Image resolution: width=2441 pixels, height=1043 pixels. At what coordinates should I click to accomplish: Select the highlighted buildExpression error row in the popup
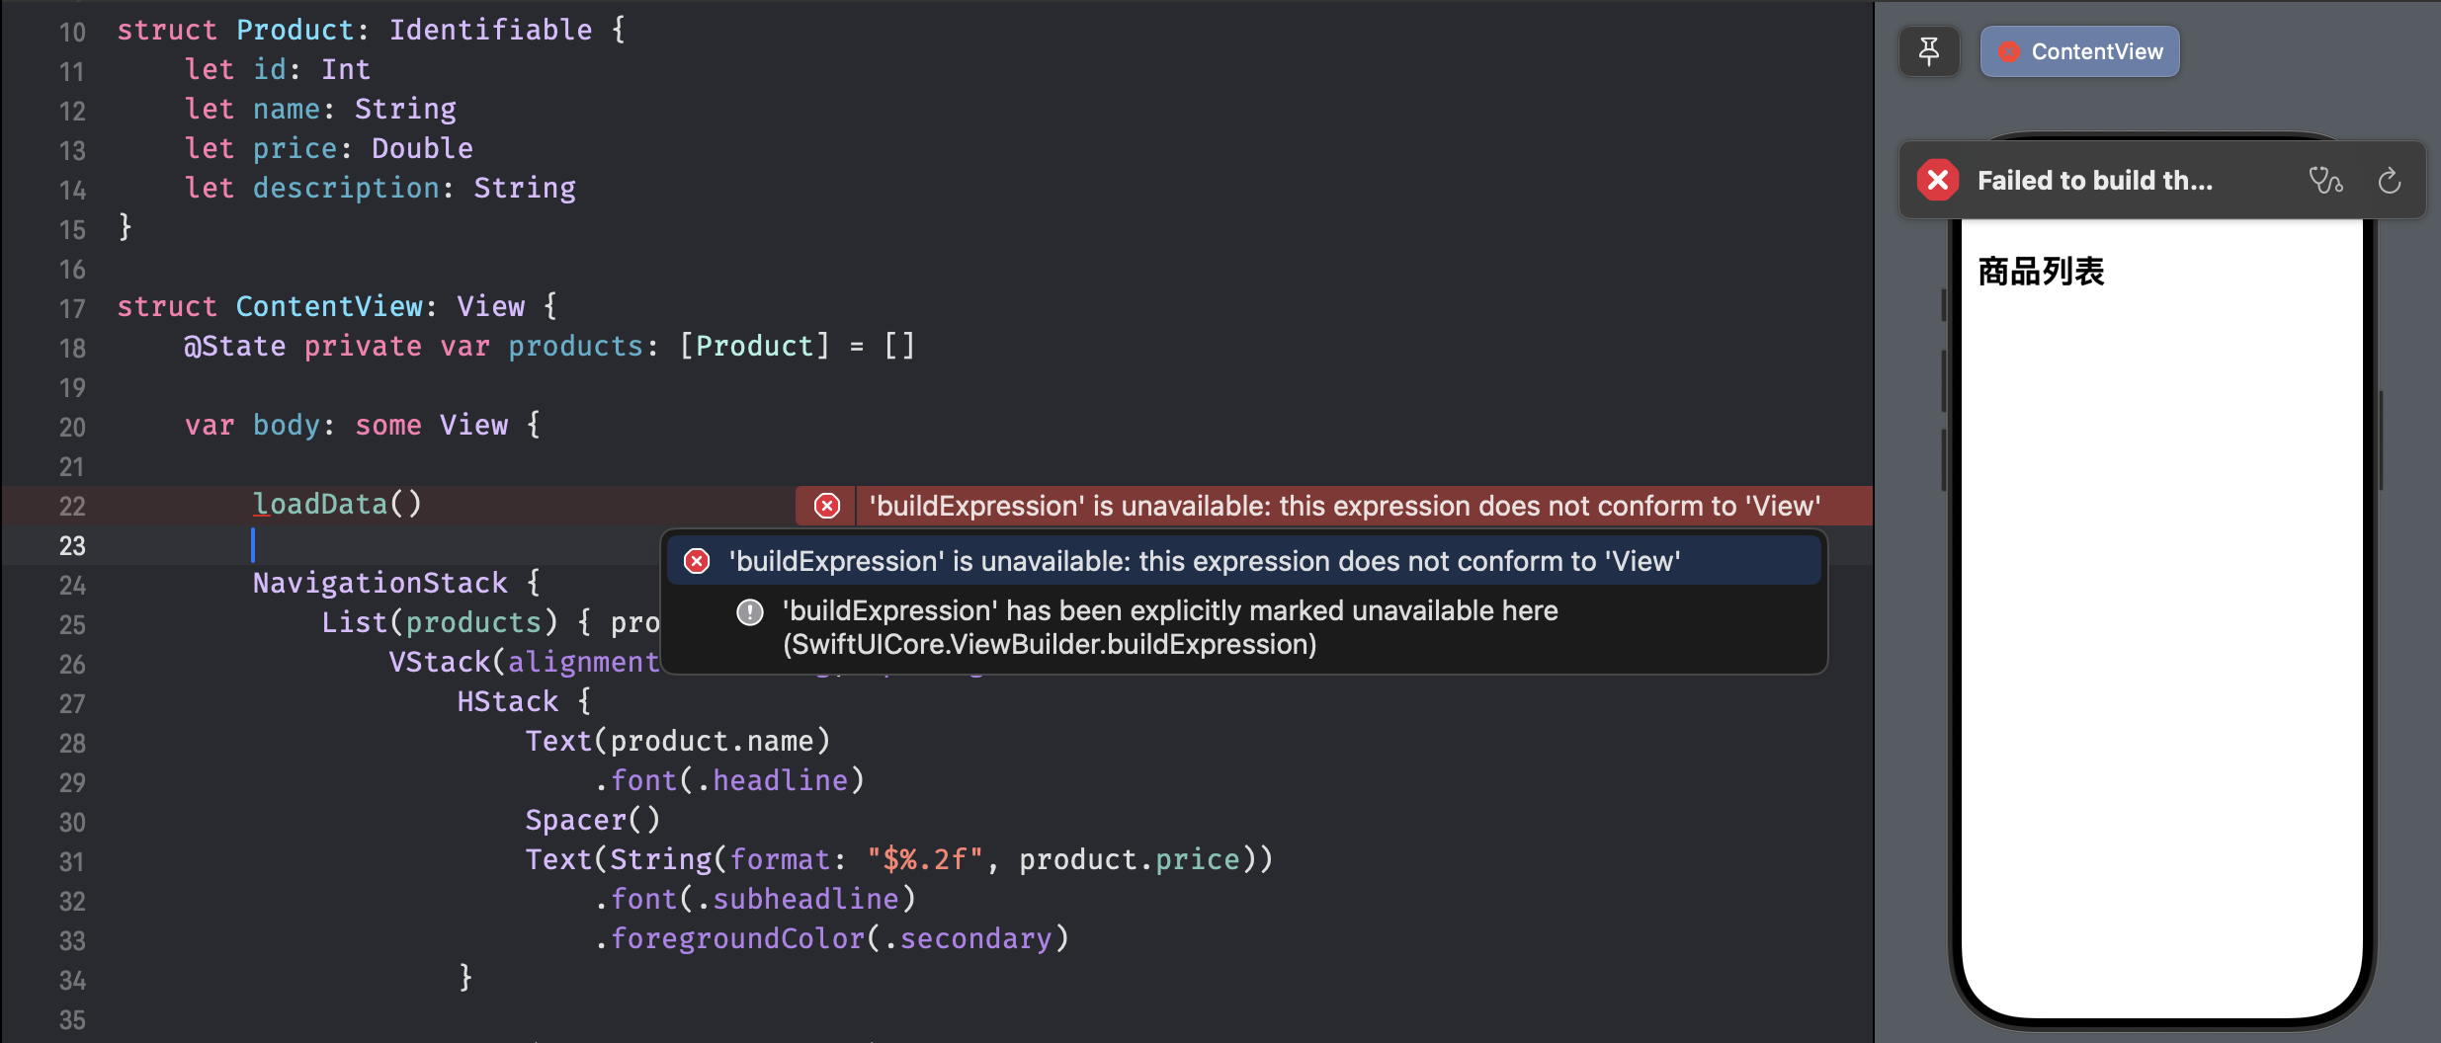coord(1204,561)
